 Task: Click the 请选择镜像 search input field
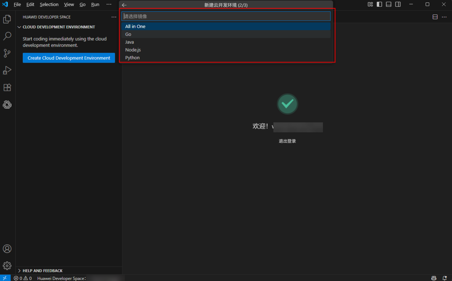click(226, 16)
